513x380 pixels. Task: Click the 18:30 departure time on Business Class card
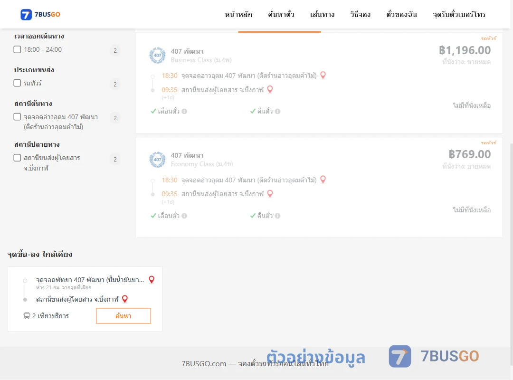[170, 76]
